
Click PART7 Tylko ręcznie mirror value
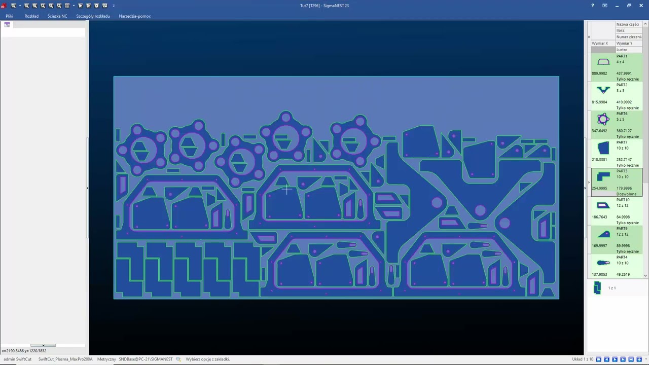point(628,165)
